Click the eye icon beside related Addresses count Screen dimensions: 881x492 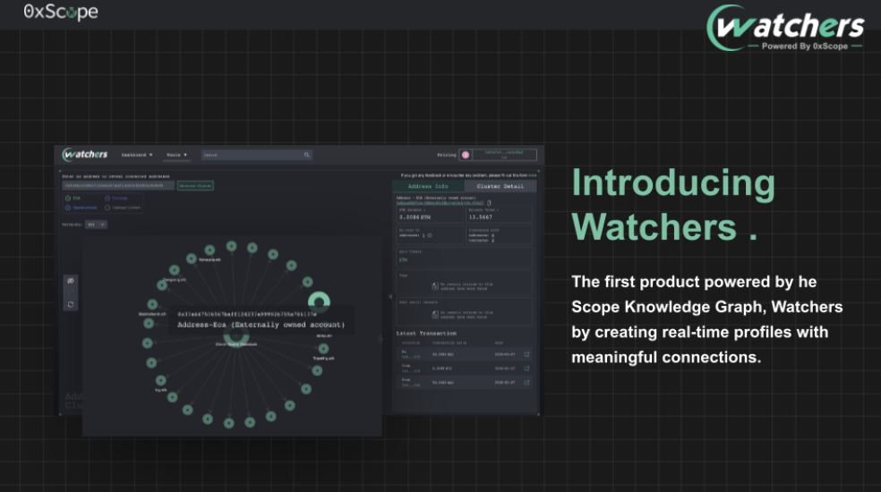point(430,235)
